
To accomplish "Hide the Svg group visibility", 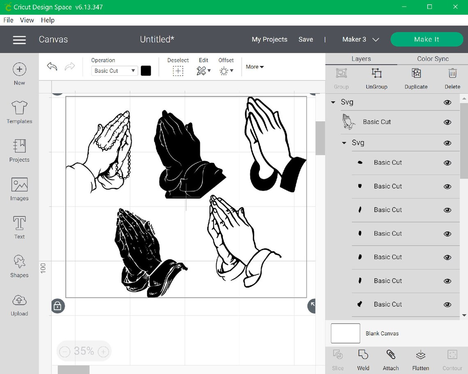I will [x=447, y=102].
